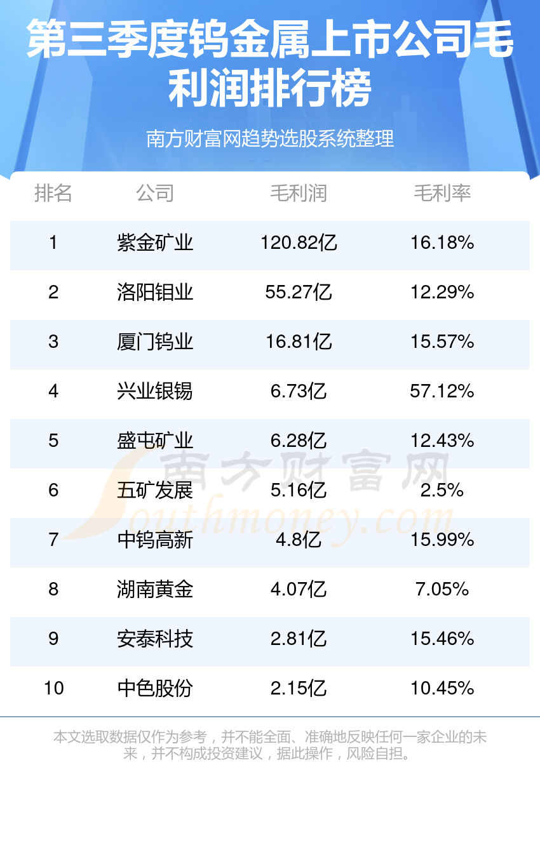This screenshot has width=540, height=857.
Task: Select 五矿发展 company cell
Action: tap(155, 490)
